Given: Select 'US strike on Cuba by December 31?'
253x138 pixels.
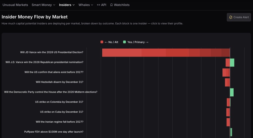Looking at the screenshot, I should tap(62, 112).
